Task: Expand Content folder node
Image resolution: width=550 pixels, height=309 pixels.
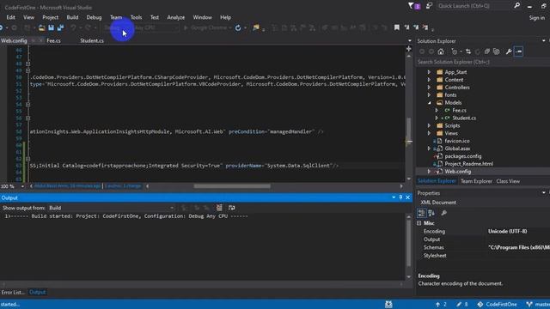Action: pos(429,80)
